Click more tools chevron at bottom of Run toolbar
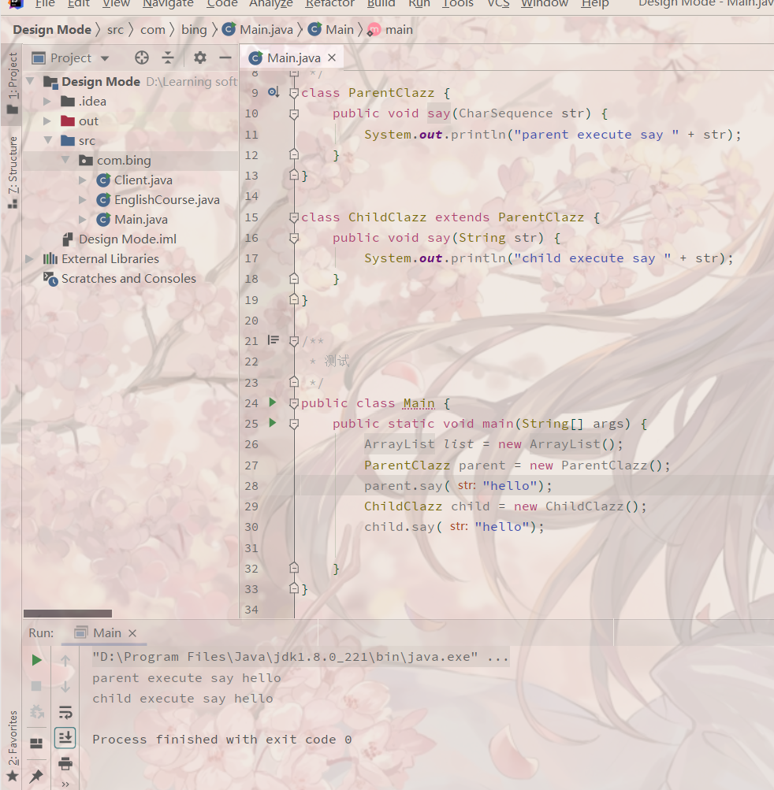The width and height of the screenshot is (774, 790). [65, 784]
